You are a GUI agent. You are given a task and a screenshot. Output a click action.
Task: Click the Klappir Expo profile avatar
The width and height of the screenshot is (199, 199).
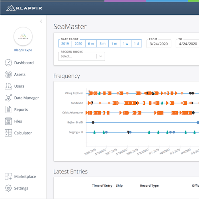(23, 36)
